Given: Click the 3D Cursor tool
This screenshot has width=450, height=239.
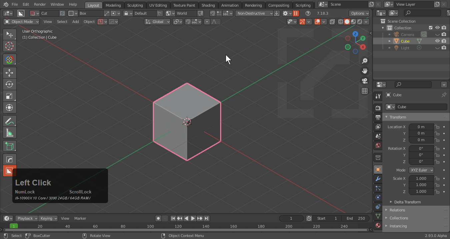Looking at the screenshot, I should 9,46.
